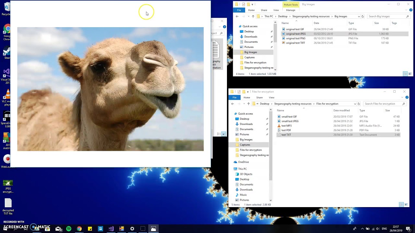The width and height of the screenshot is (415, 233).
Task: Open the Manage tab under Picture Tools
Action: (290, 10)
